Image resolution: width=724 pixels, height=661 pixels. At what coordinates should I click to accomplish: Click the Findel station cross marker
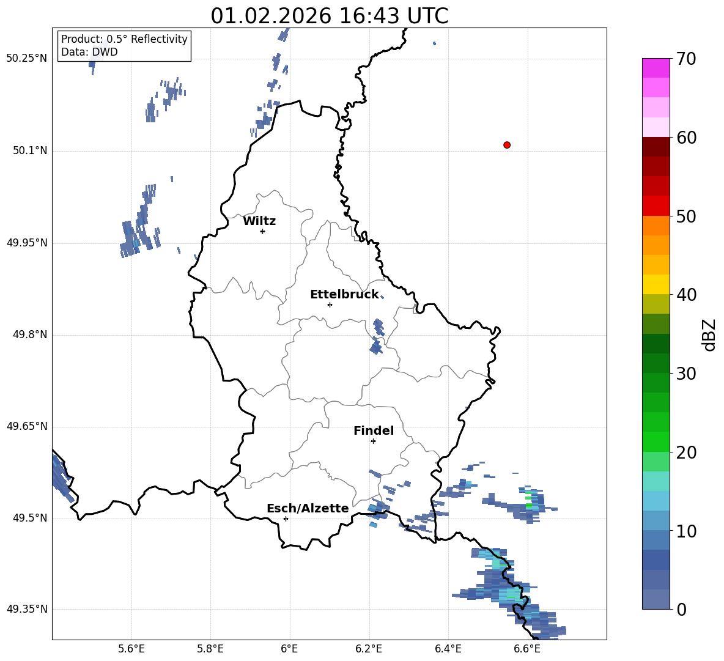(373, 441)
